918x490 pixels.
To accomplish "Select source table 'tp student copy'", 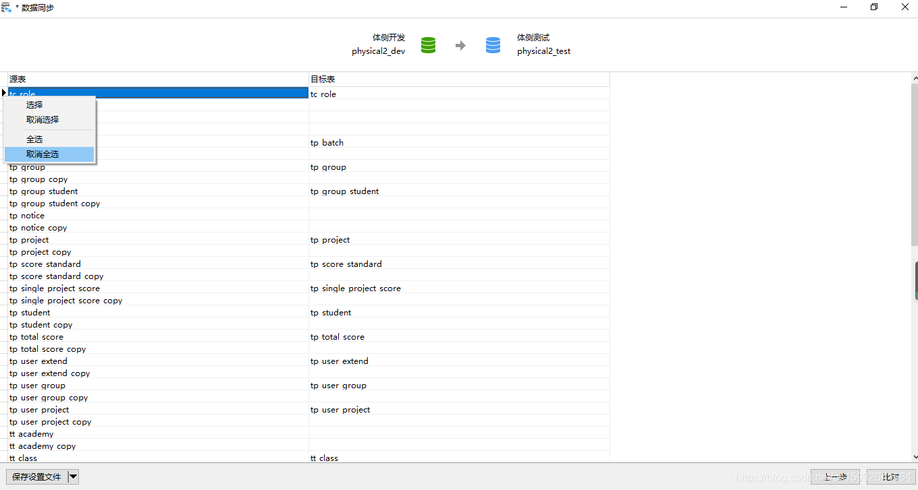I will [158, 325].
